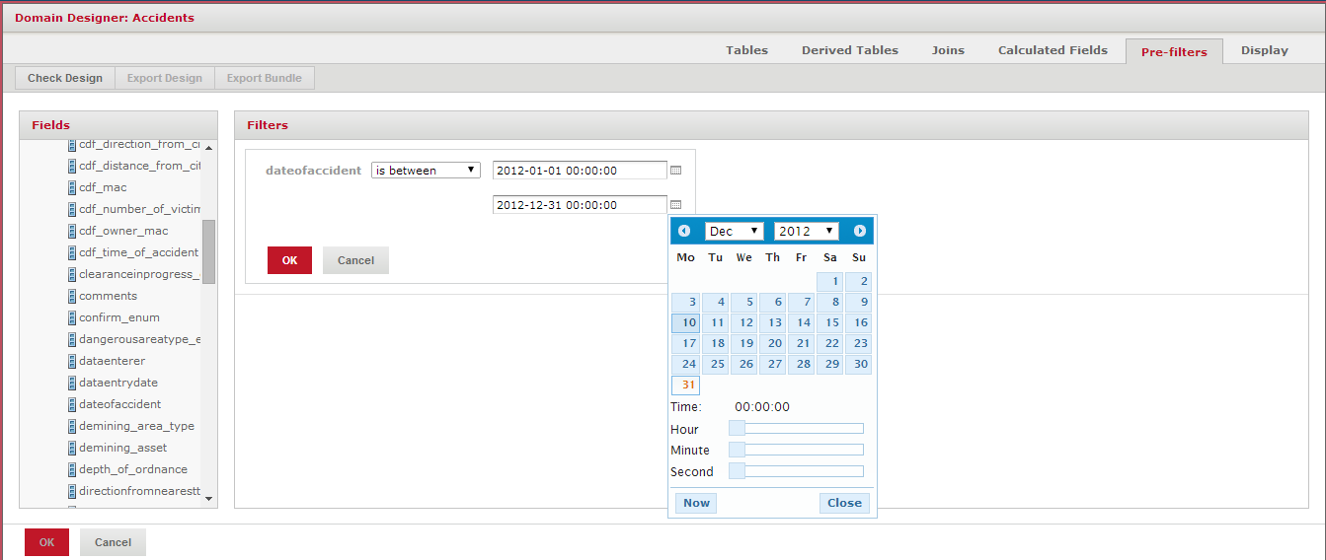Image resolution: width=1326 pixels, height=560 pixels.
Task: Open the Joins tab
Action: pyautogui.click(x=948, y=50)
